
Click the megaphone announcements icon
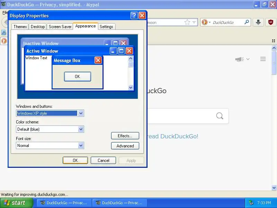(239, 59)
